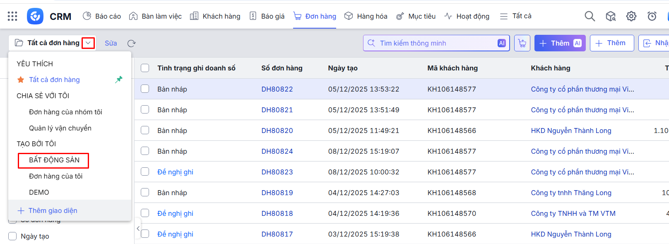Open the Tất cả menu in navigation
The image size is (669, 244).
(x=515, y=16)
